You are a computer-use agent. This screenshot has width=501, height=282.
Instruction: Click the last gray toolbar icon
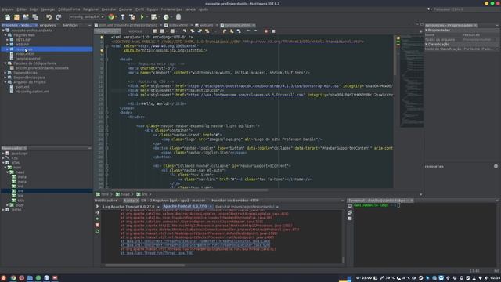[x=178, y=17]
